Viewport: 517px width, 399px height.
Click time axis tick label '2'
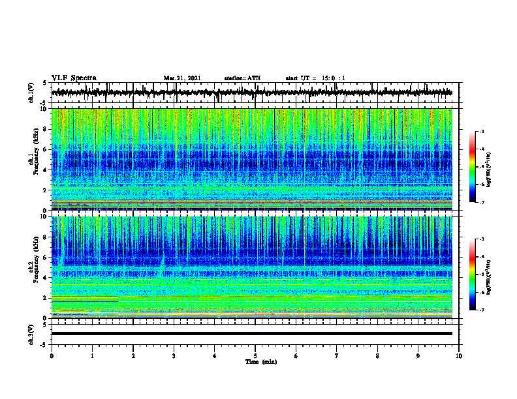[x=133, y=356]
